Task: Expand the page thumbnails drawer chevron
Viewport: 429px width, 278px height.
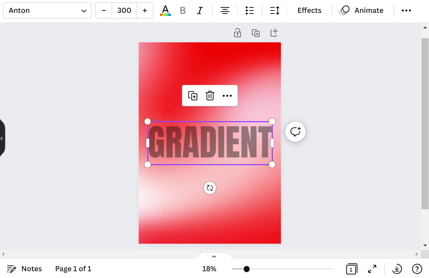Action: click(214, 257)
